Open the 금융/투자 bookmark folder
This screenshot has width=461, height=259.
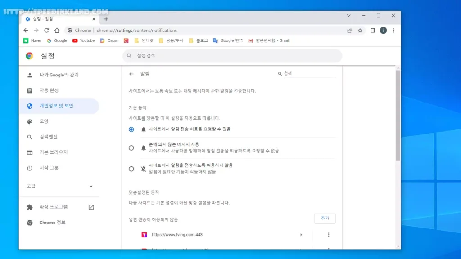(171, 40)
